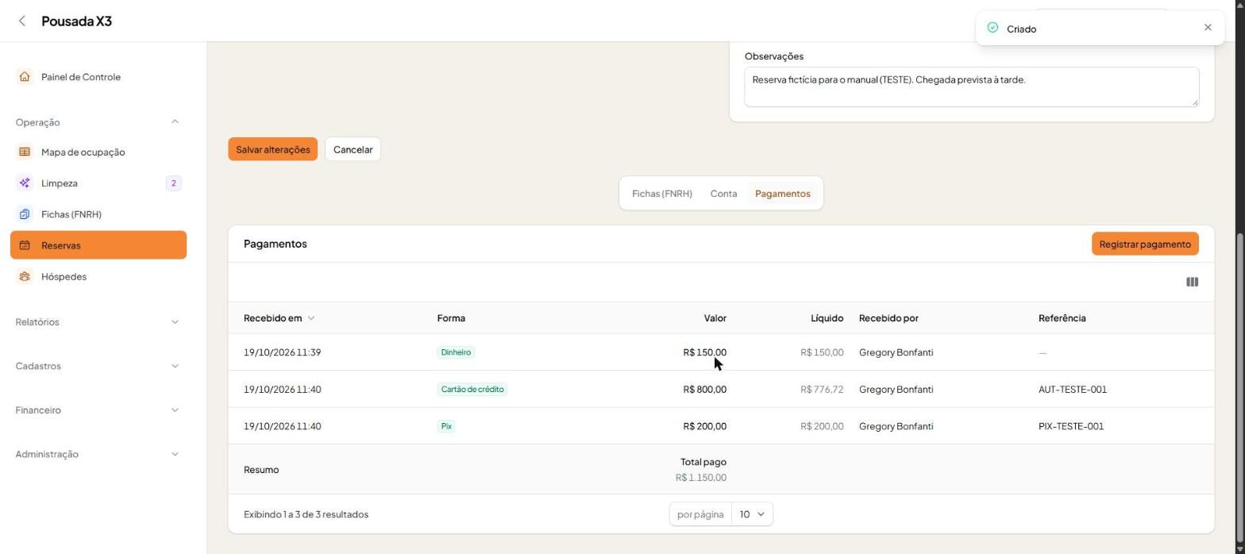Collapse the Operação section

[175, 122]
